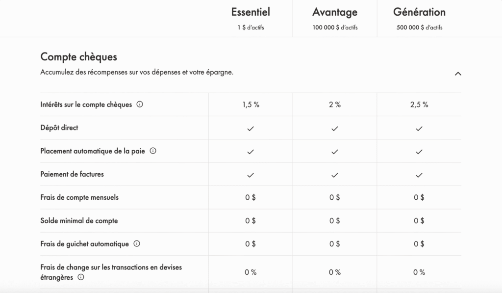Click the Frais de compte mensuels row label
This screenshot has height=293, width=502.
[x=79, y=197]
